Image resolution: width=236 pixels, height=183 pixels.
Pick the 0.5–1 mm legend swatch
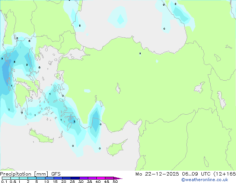click(15, 178)
